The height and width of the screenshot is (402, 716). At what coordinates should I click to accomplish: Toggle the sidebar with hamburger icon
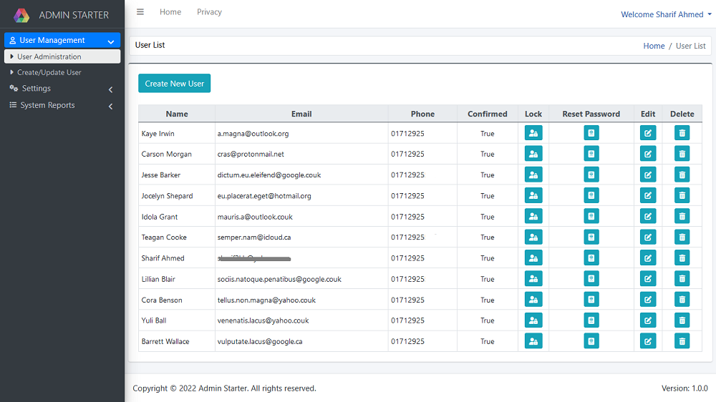pyautogui.click(x=140, y=12)
